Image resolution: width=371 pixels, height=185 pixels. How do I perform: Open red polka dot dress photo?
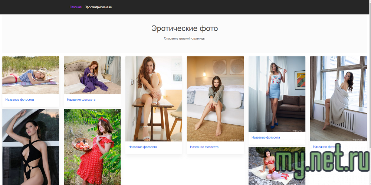pos(92,147)
